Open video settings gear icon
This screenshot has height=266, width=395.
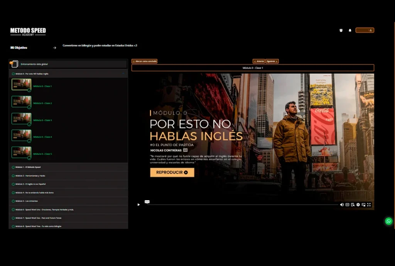coord(358,205)
